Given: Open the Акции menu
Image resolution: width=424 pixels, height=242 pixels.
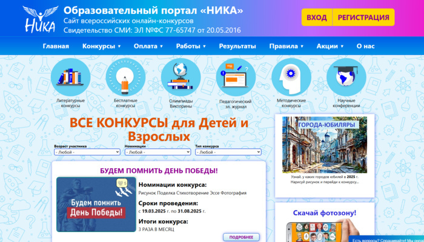Looking at the screenshot, I should tap(330, 46).
